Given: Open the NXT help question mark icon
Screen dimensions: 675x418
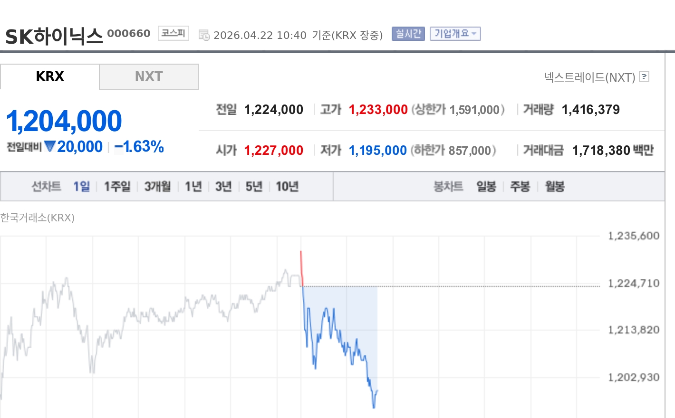Looking at the screenshot, I should 644,77.
